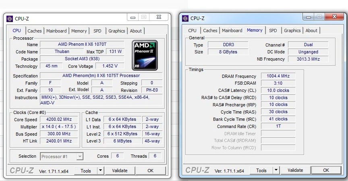The image size is (348, 181).
Task: Switch to Memory tab in left CPU-Z window
Action: 79,31
